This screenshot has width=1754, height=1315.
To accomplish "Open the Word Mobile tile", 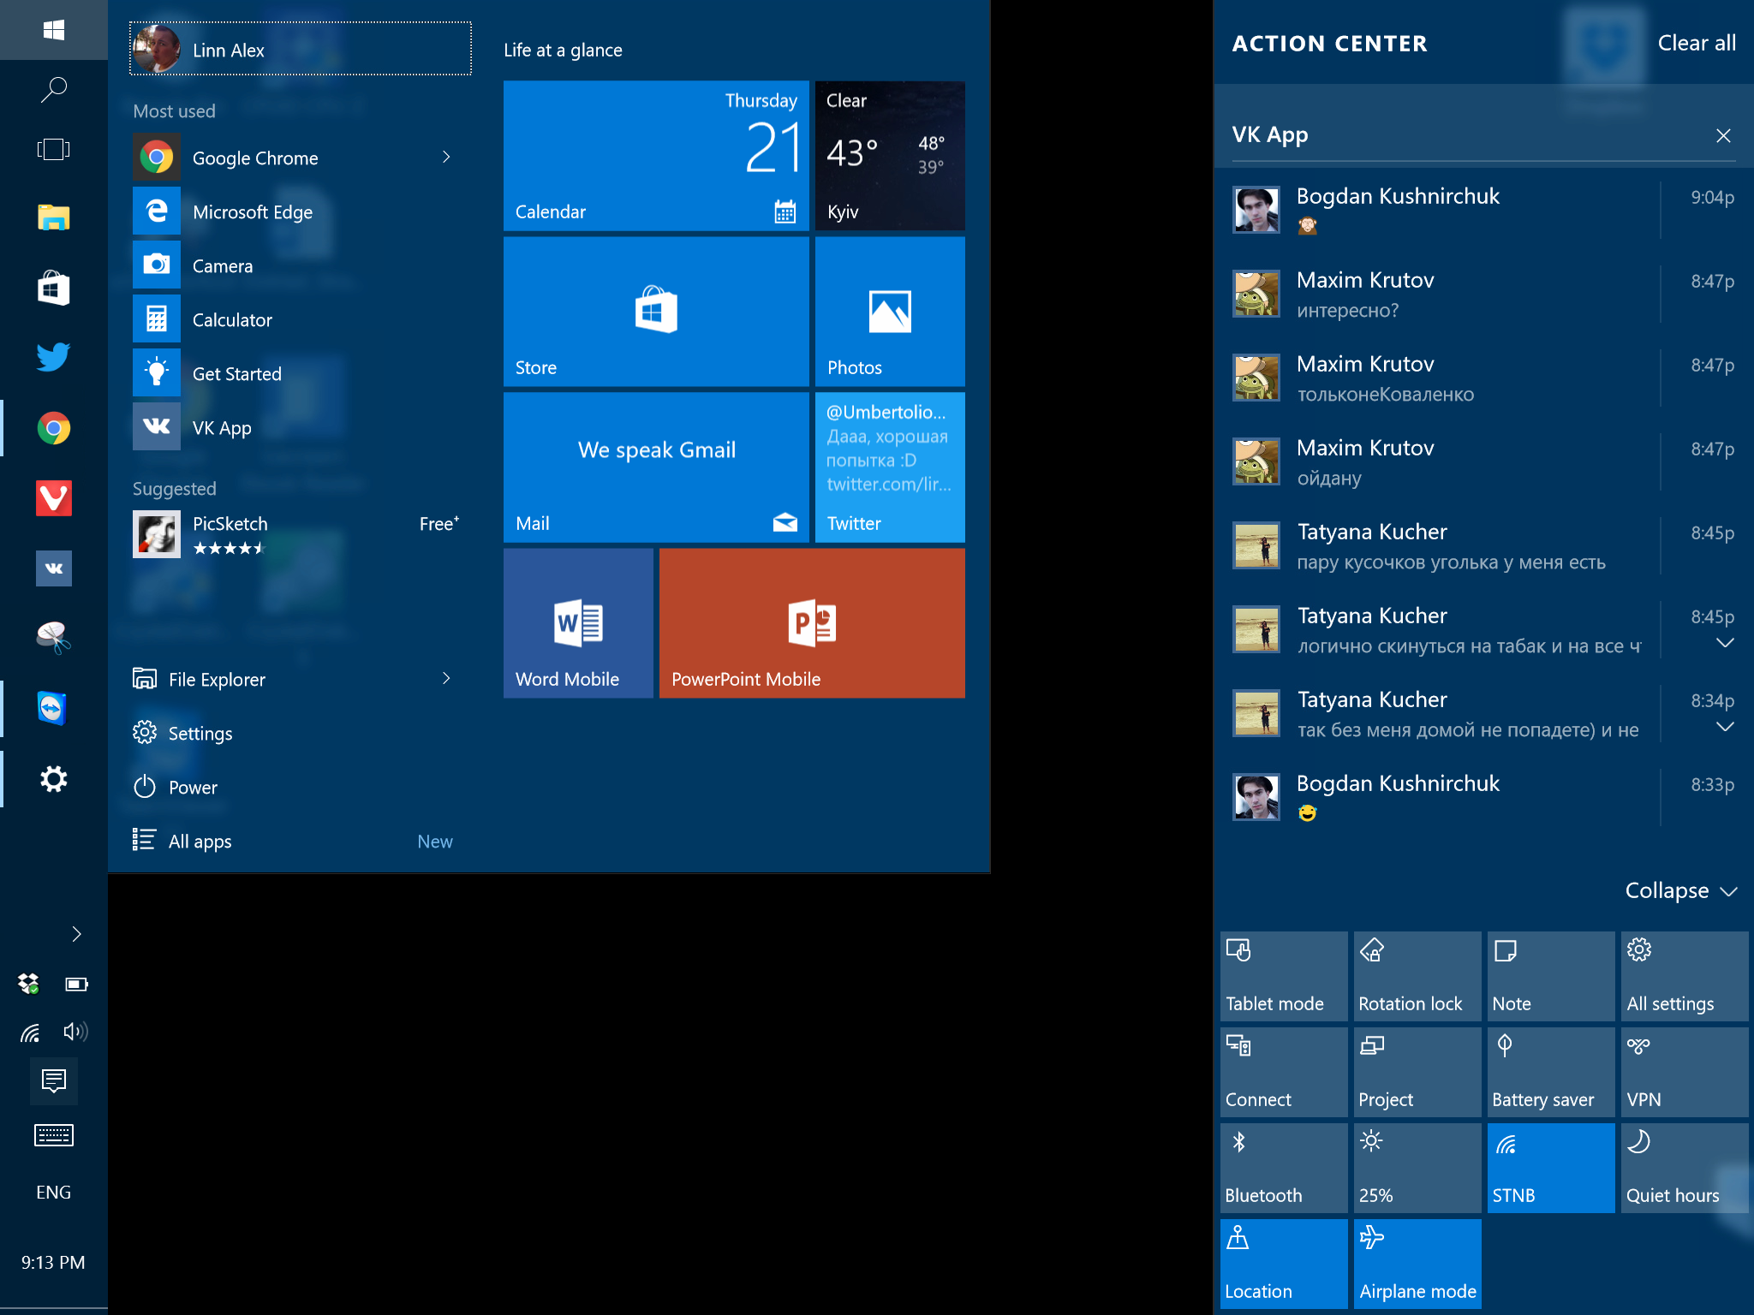I will (578, 623).
